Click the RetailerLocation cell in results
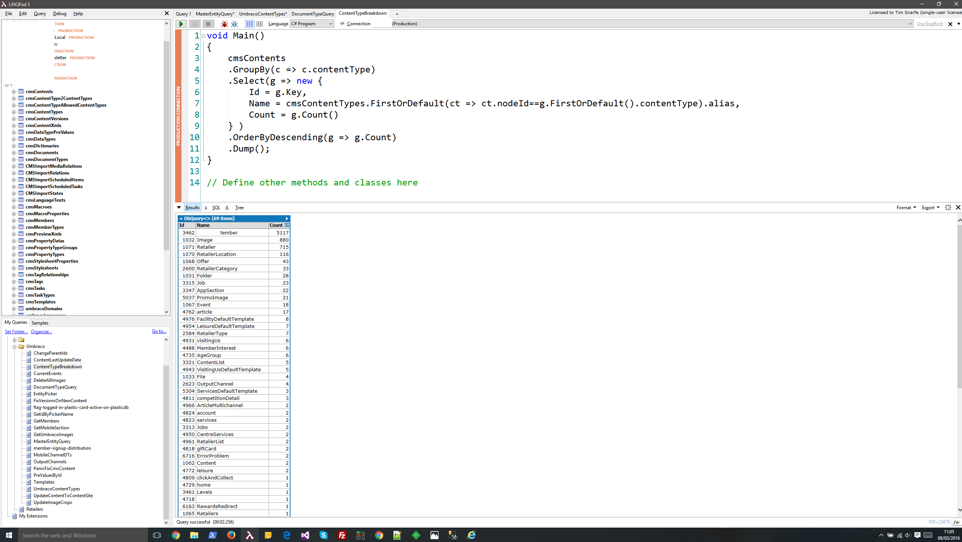 [232, 254]
